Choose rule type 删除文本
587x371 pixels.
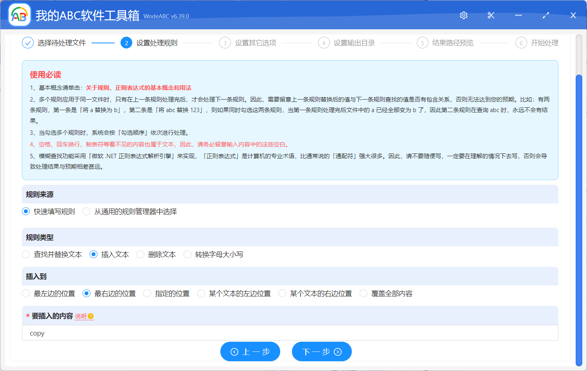pyautogui.click(x=140, y=254)
